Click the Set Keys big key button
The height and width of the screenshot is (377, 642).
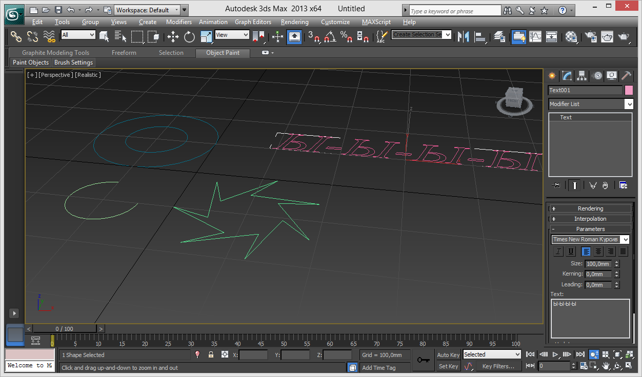click(424, 360)
